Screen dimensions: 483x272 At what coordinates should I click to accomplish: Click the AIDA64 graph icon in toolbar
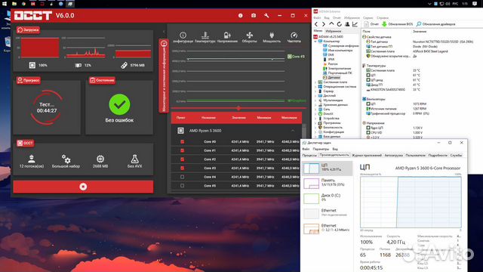pos(355,24)
